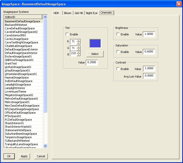Select HazmatImageSpace entry

coord(23,77)
